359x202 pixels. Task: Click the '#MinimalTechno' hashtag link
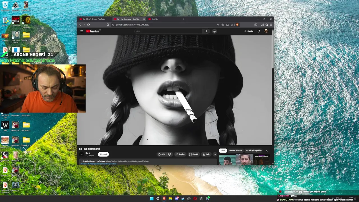124,161
